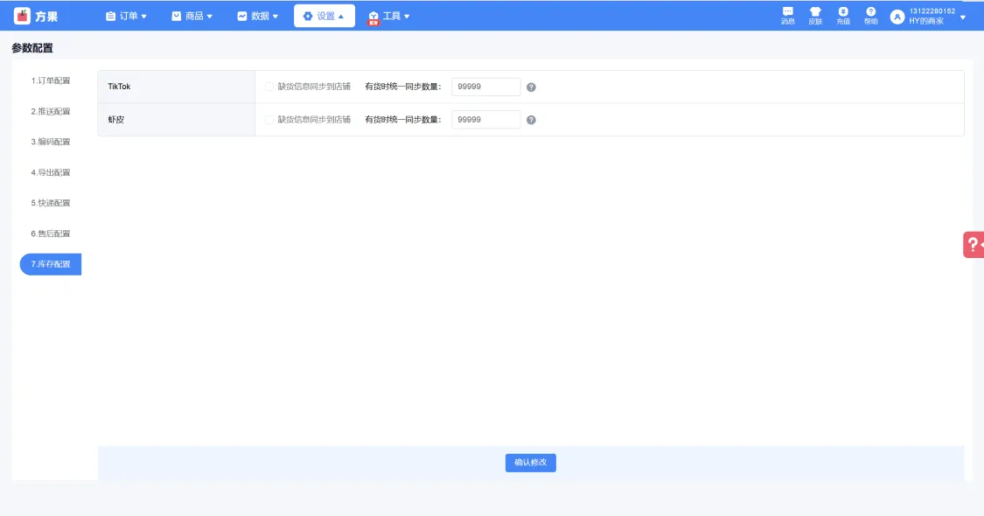Click the TikTok 有货时统一同步数量 input field
Image resolution: width=984 pixels, height=516 pixels.
click(x=485, y=87)
